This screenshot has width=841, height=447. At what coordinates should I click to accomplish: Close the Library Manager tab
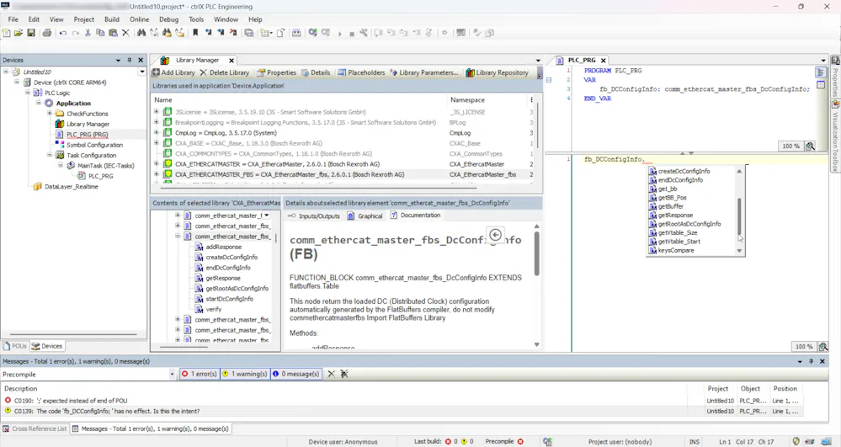tap(232, 60)
